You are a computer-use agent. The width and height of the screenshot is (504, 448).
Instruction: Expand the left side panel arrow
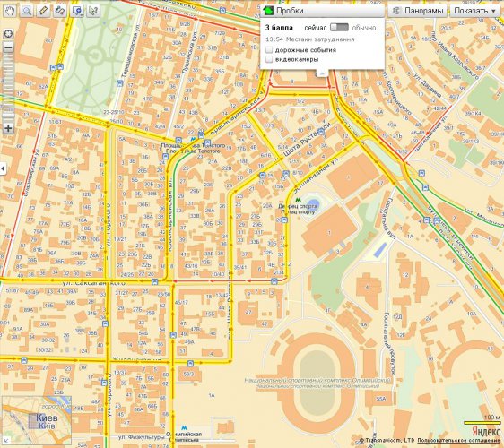pyautogui.click(x=3, y=168)
